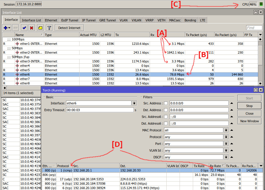Click the ether3-INTER interface icon
Screen dimensions: 265x190
coord(17,61)
